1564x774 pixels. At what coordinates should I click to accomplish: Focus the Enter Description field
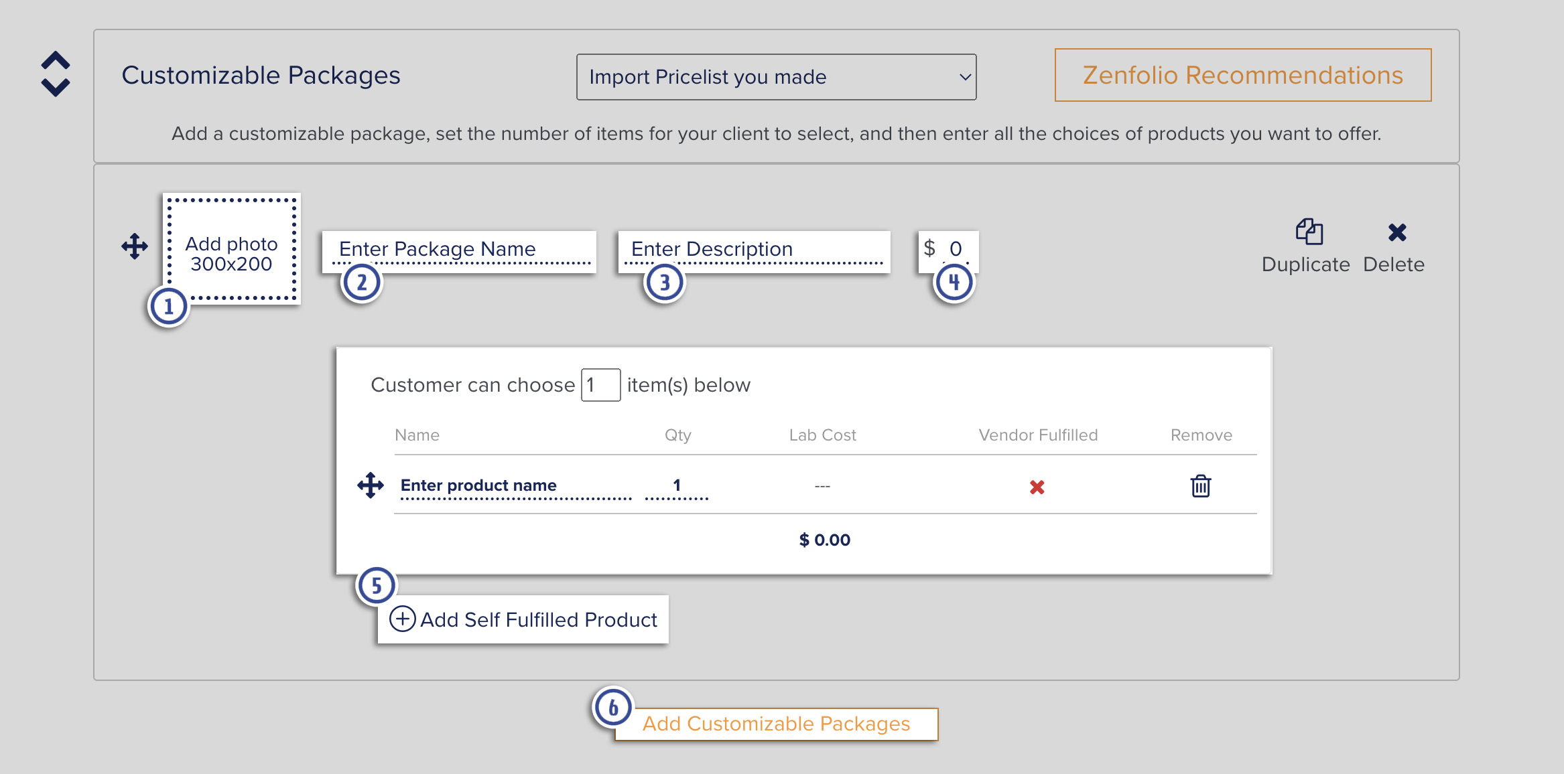[755, 251]
